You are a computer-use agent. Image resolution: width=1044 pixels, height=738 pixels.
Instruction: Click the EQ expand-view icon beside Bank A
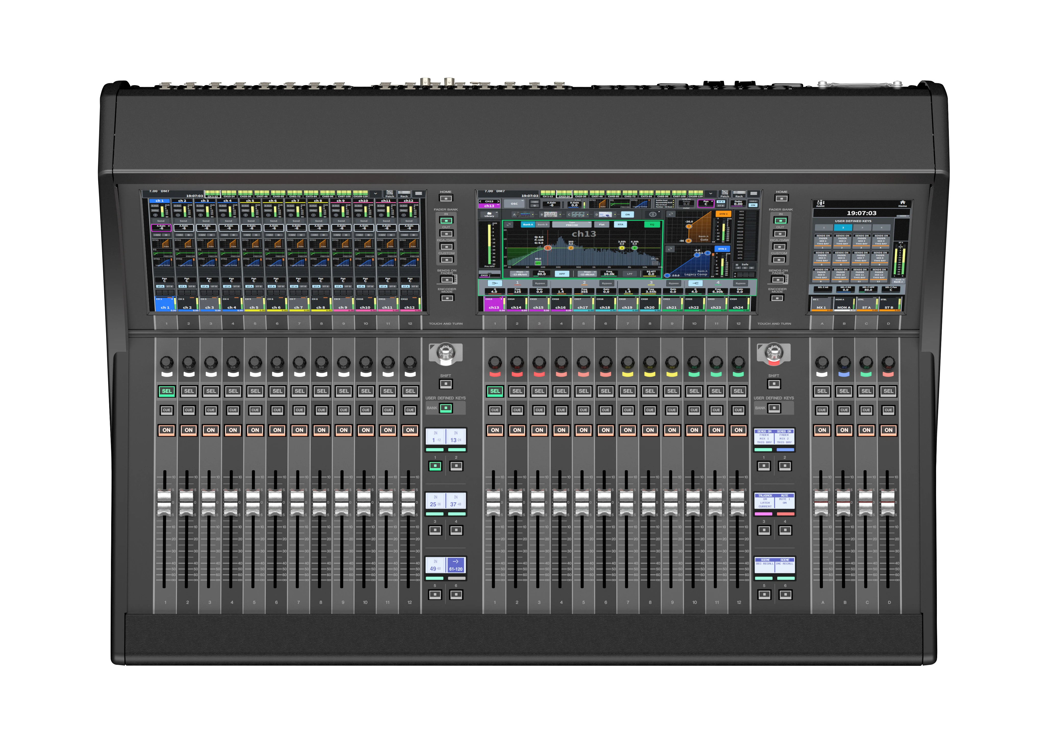(x=509, y=225)
